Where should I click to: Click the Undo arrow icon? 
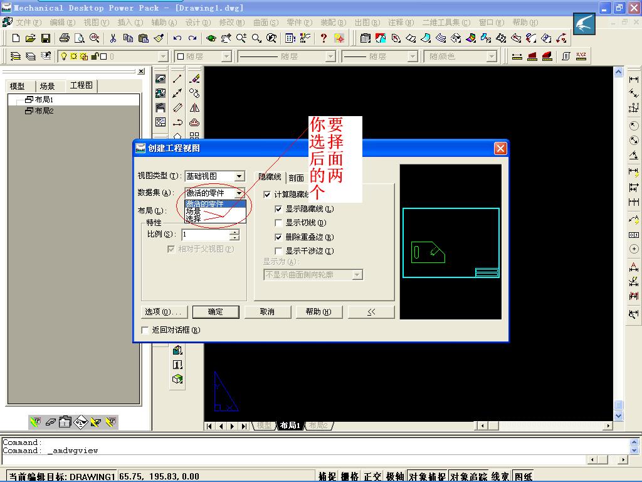point(177,38)
